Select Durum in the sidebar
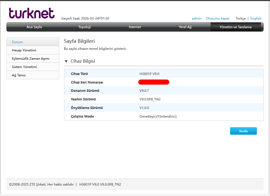Image resolution: width=270 pixels, height=196 pixels. (33, 42)
